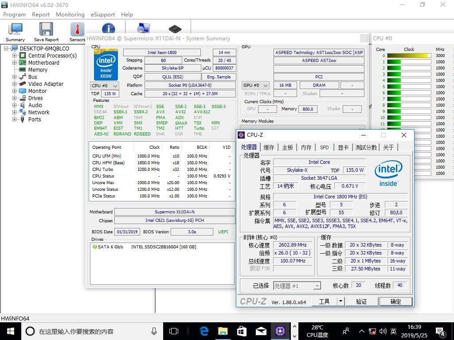Screen dimensions: 454x340
Task: Open Task View on the taskbar
Action: (x=173, y=331)
